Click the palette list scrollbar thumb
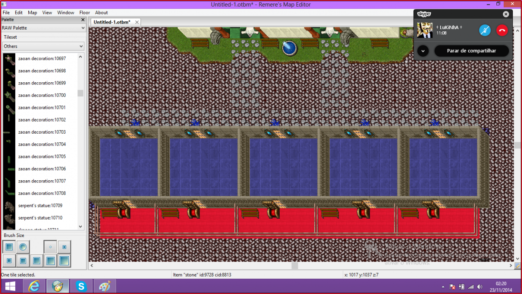 click(80, 93)
